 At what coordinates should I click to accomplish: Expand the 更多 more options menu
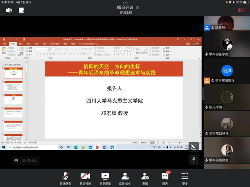[x=185, y=178]
